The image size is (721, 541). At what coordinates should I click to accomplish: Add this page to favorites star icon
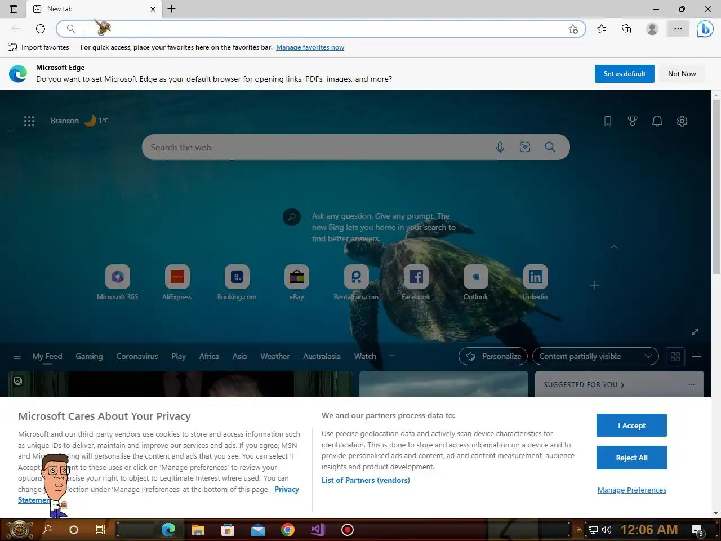coord(573,29)
